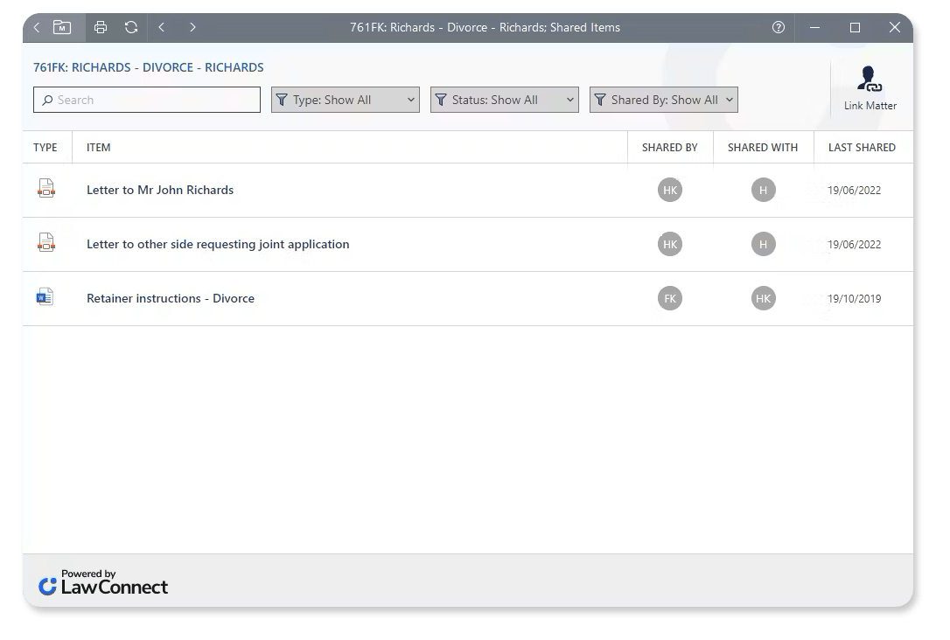This screenshot has height=640, width=950.
Task: Refresh the shared items list
Action: pyautogui.click(x=131, y=27)
